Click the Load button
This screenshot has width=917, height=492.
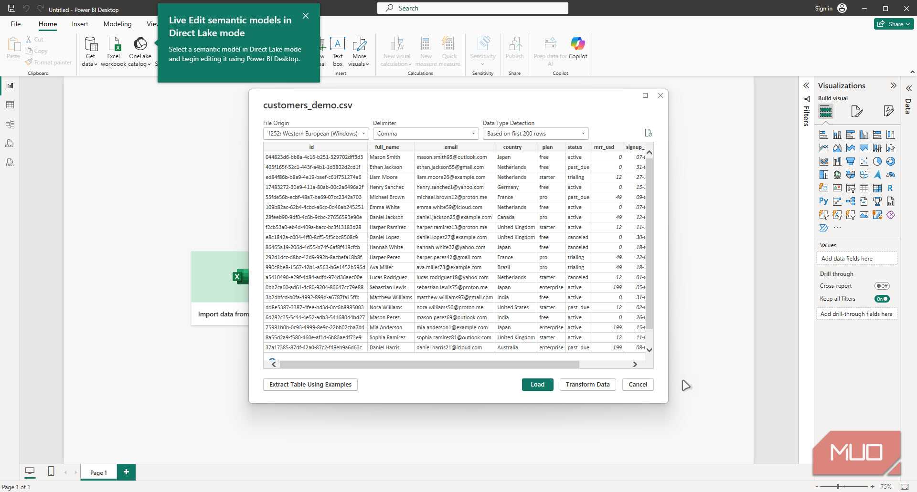[537, 384]
